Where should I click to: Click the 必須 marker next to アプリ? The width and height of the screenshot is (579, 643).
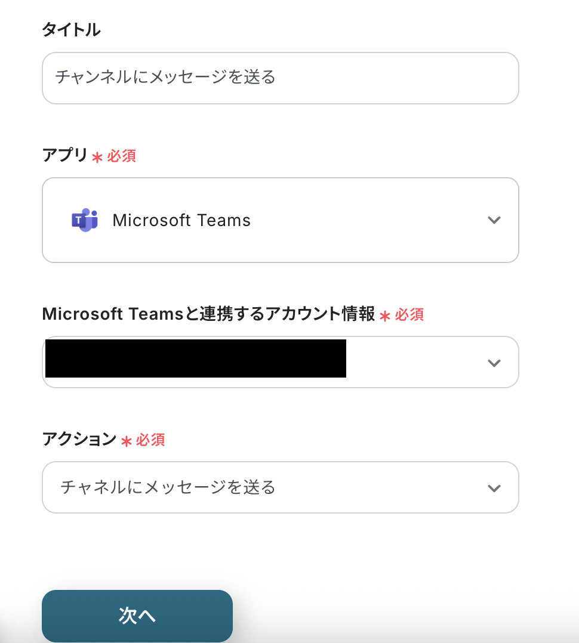[x=122, y=156]
